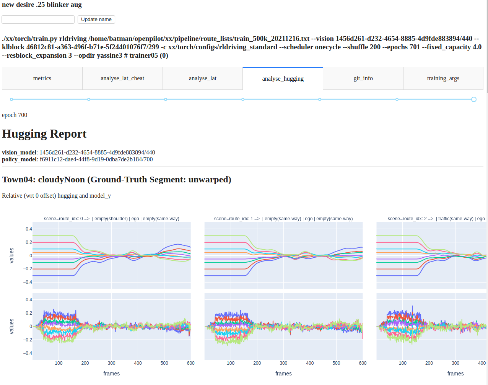Screen dimensions: 488x385
Task: Open the git_info tab
Action: (363, 78)
